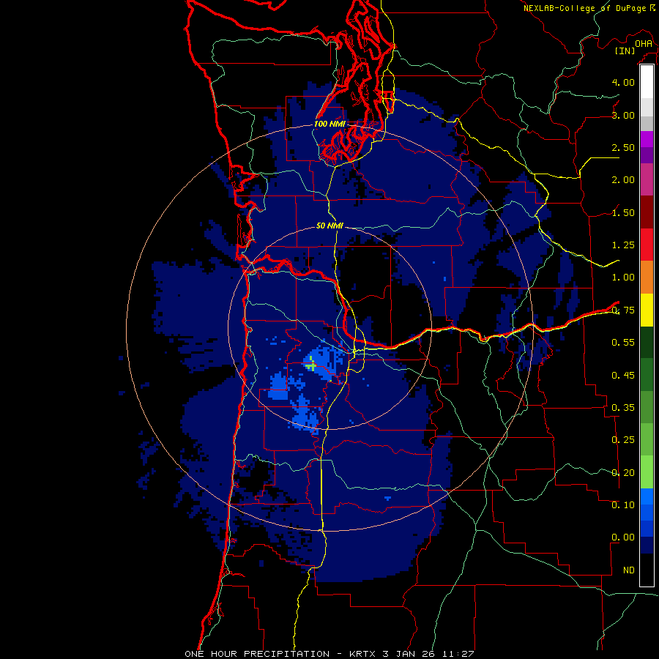Click the NEXLAB-College of DuPage credit text
659x659 pixels.
[x=585, y=8]
